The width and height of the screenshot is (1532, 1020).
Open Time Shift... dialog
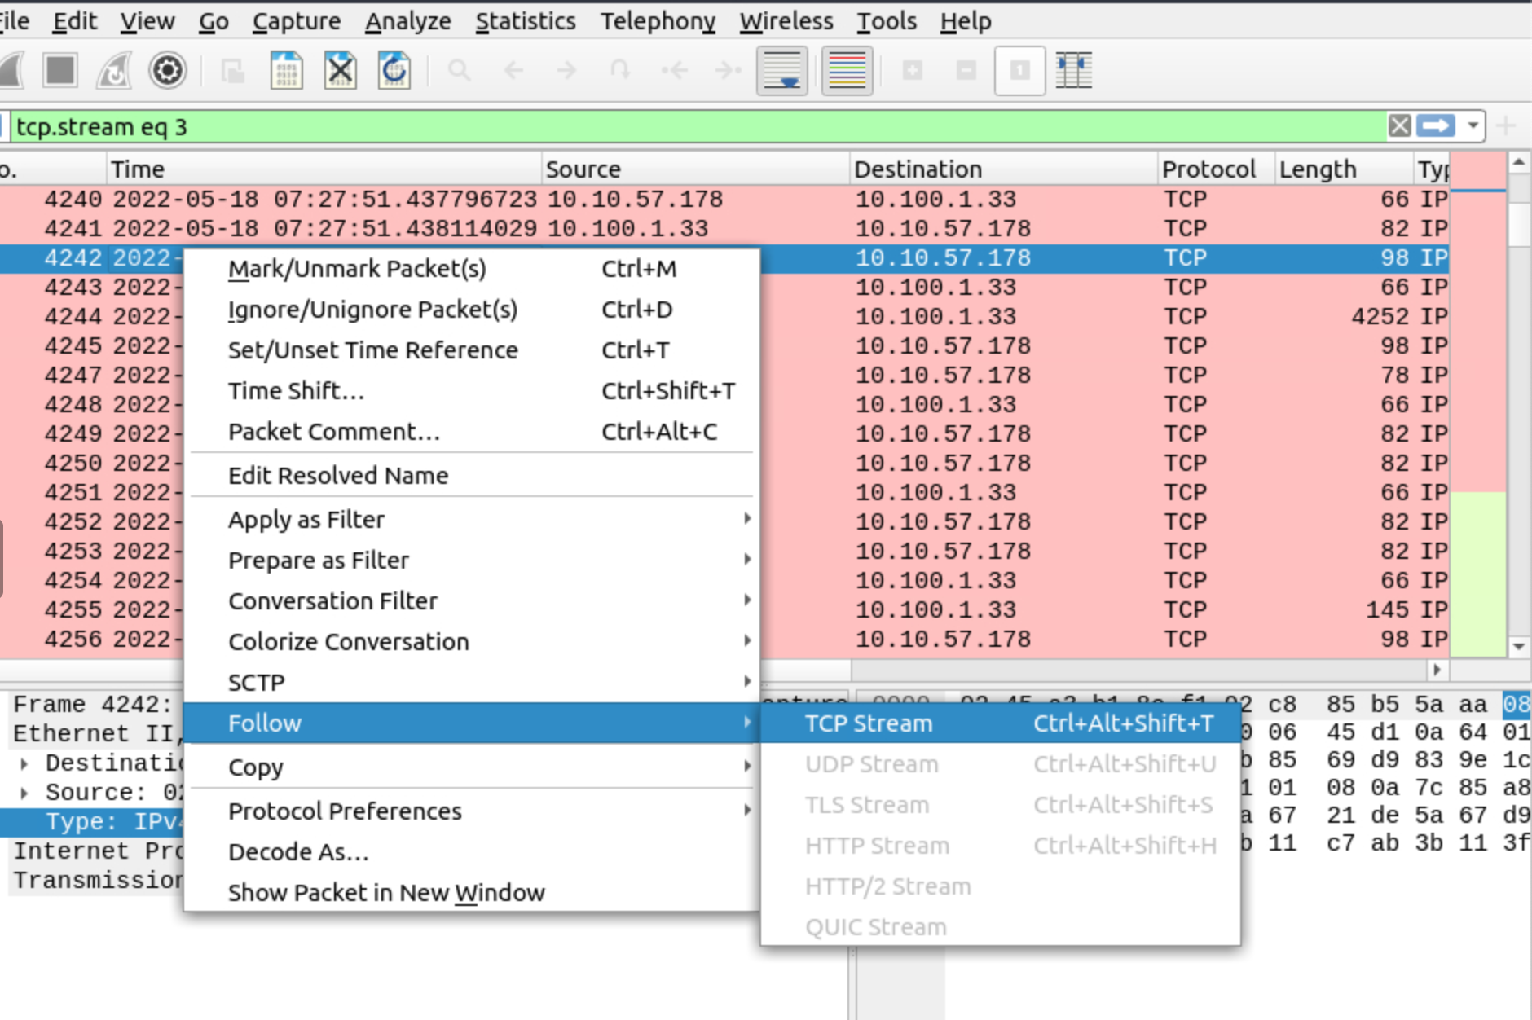(473, 391)
